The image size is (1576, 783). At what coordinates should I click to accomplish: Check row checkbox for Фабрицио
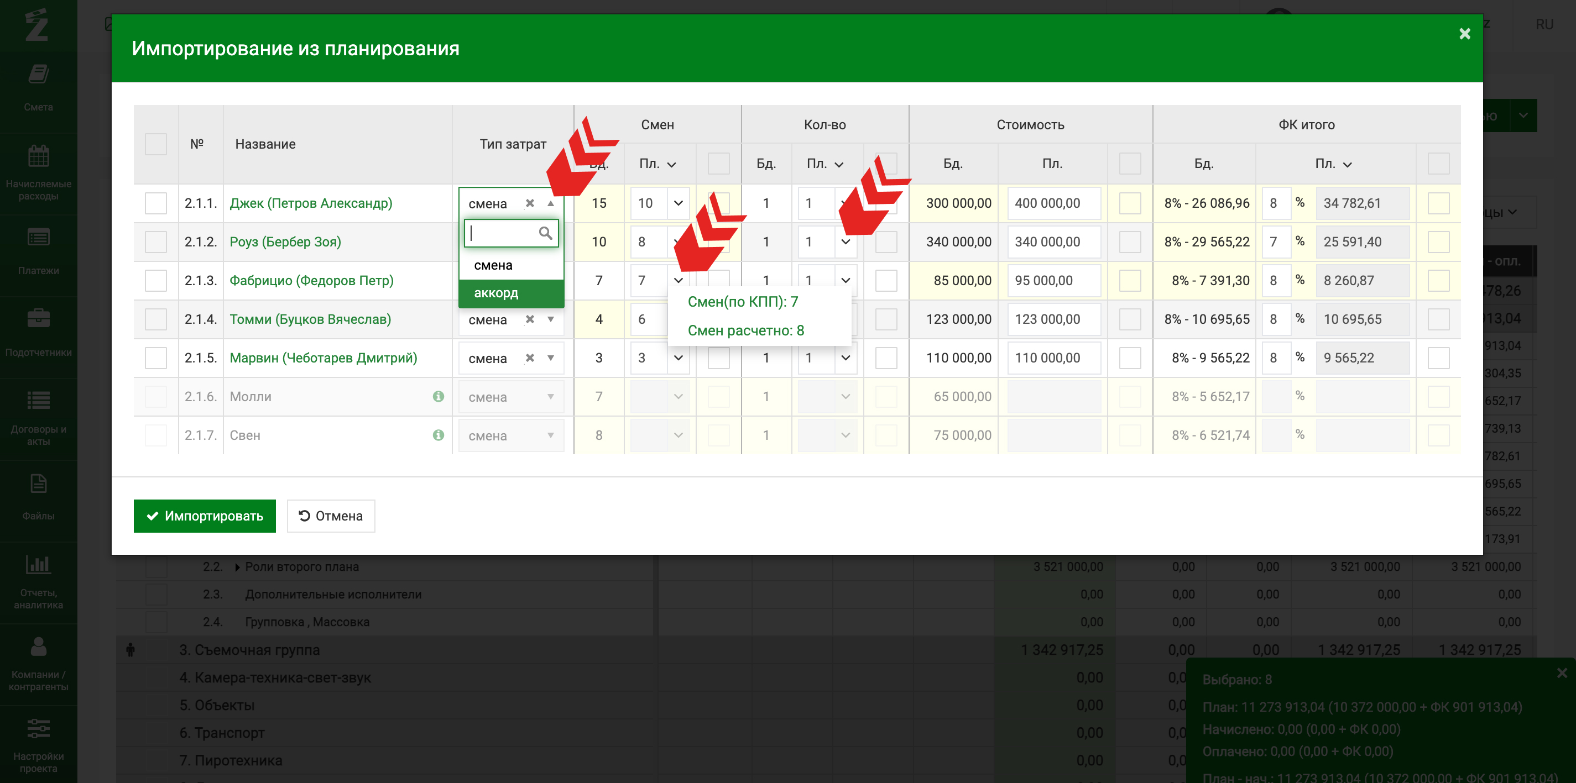tap(155, 281)
